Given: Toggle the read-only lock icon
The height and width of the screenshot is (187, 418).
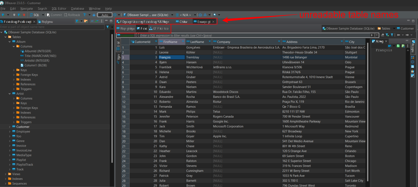Looking at the screenshot, I should [x=94, y=15].
